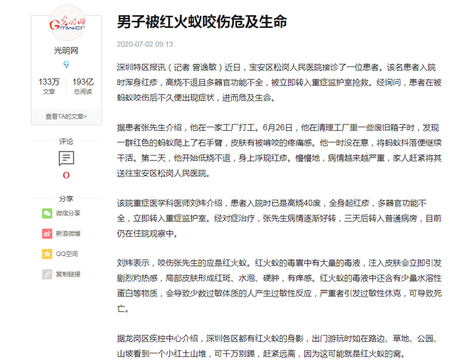Click the yellow QQ空间 star icon
This screenshot has height=364, width=455.
click(x=47, y=254)
